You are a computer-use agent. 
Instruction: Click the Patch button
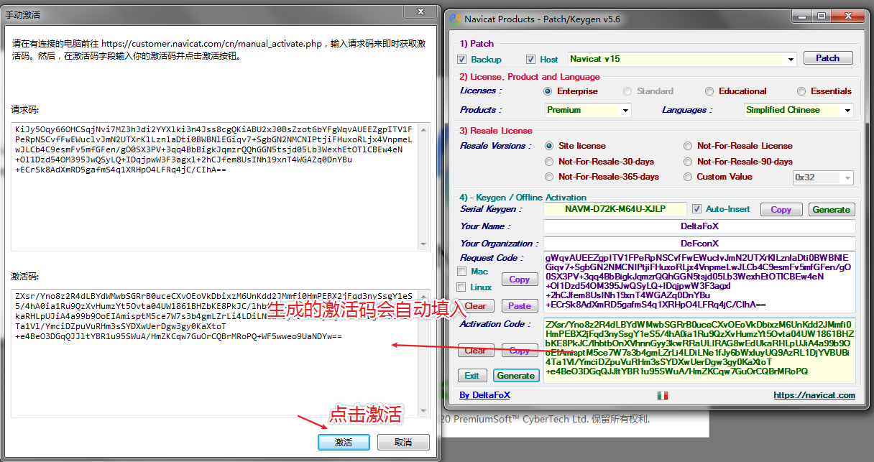(x=827, y=58)
